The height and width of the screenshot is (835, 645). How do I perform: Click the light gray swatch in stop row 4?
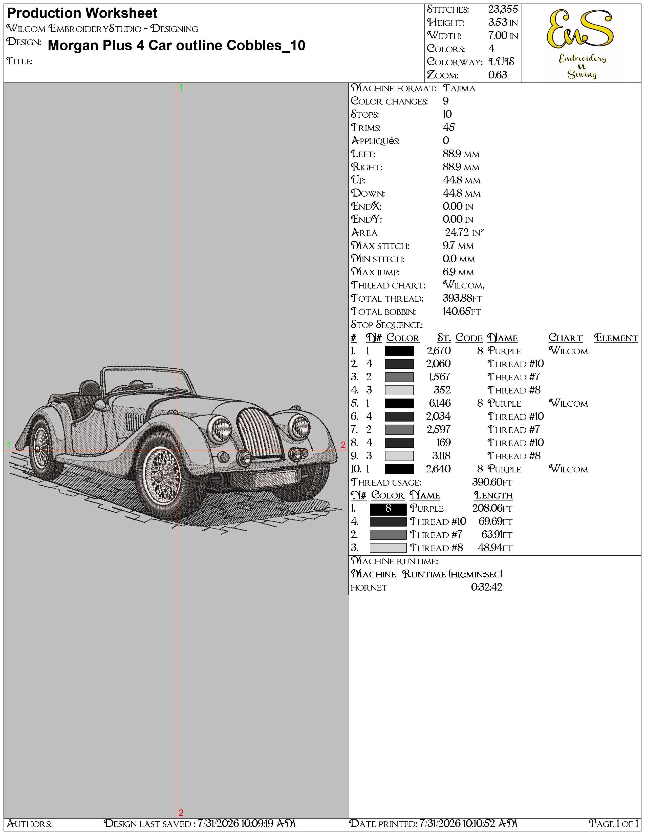[399, 390]
